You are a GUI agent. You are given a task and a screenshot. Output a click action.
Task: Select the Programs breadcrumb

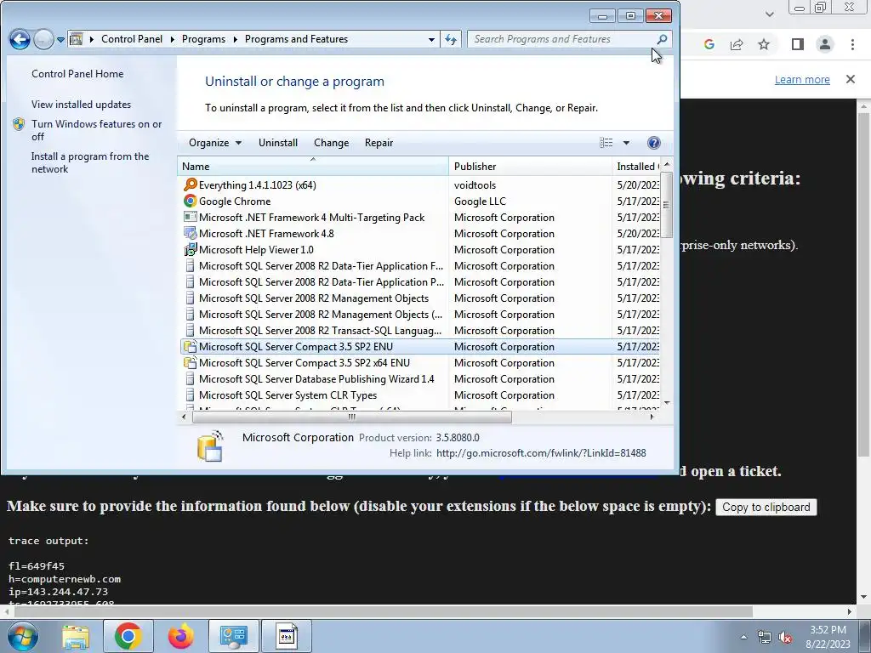pos(203,39)
